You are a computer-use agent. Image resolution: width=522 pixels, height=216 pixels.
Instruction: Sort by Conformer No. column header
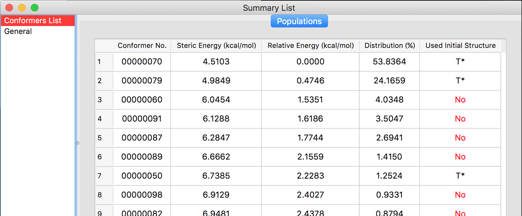click(x=142, y=46)
